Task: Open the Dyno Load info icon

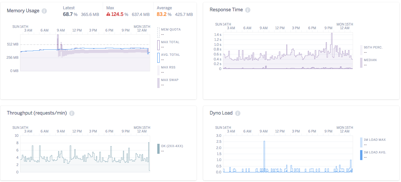Action: (x=237, y=113)
